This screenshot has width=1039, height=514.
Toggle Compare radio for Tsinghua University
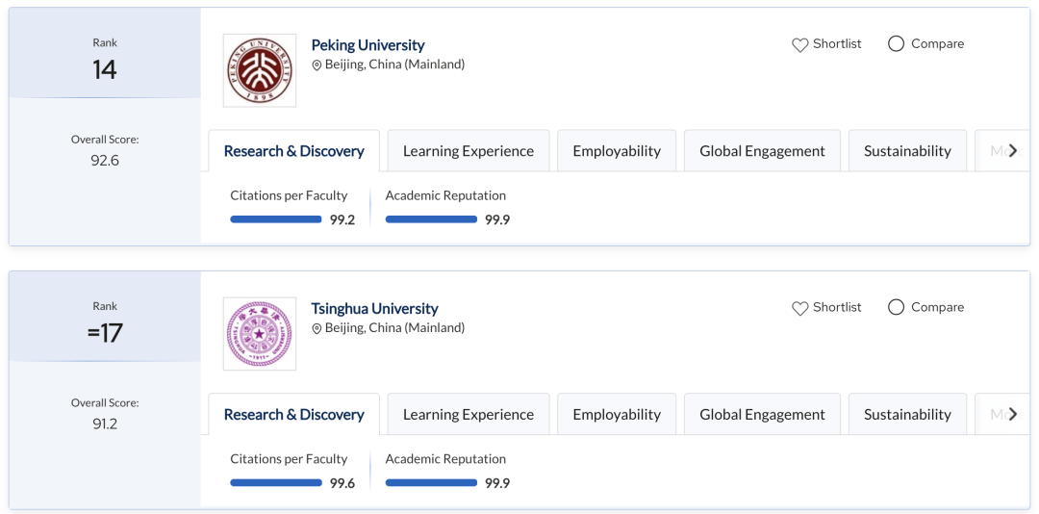click(x=896, y=307)
